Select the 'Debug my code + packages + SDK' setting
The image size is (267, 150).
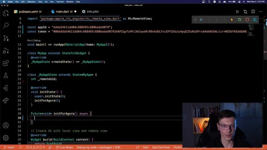click(98, 147)
